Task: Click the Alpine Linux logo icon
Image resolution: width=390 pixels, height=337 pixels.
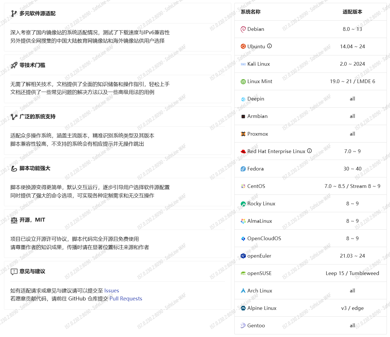Action: point(243,308)
